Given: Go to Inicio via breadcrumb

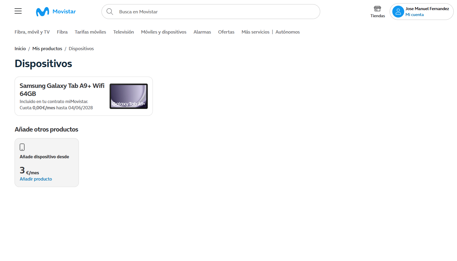Looking at the screenshot, I should [x=20, y=48].
